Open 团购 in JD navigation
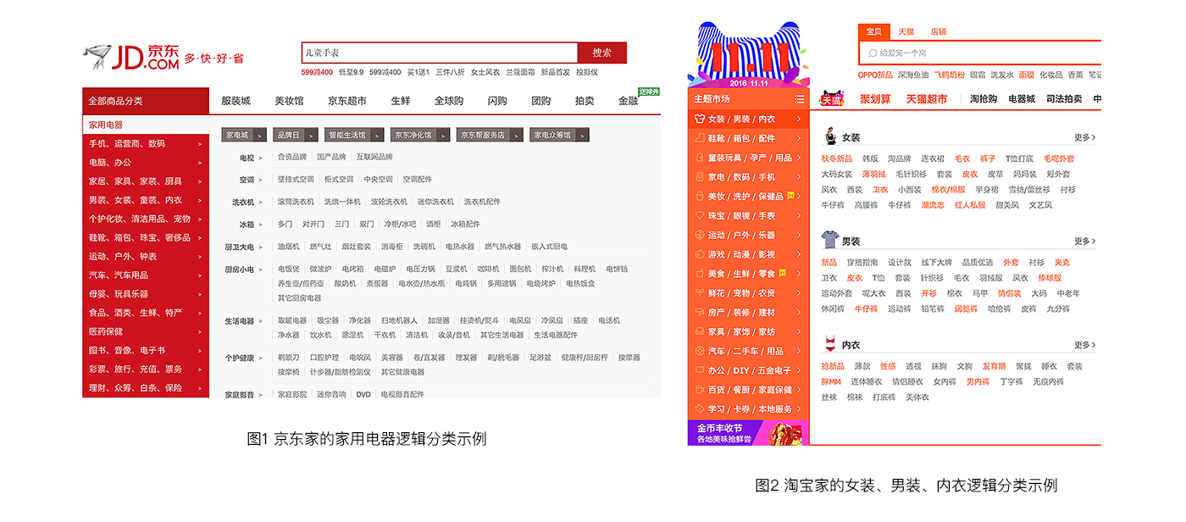 (x=540, y=101)
